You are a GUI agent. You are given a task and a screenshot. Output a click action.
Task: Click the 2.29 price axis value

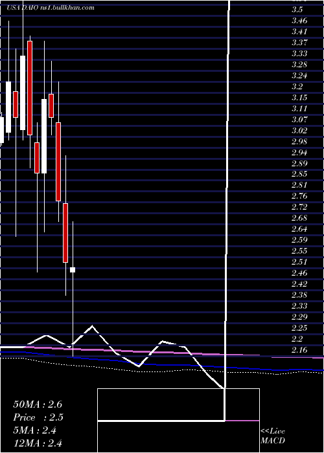click(x=299, y=316)
